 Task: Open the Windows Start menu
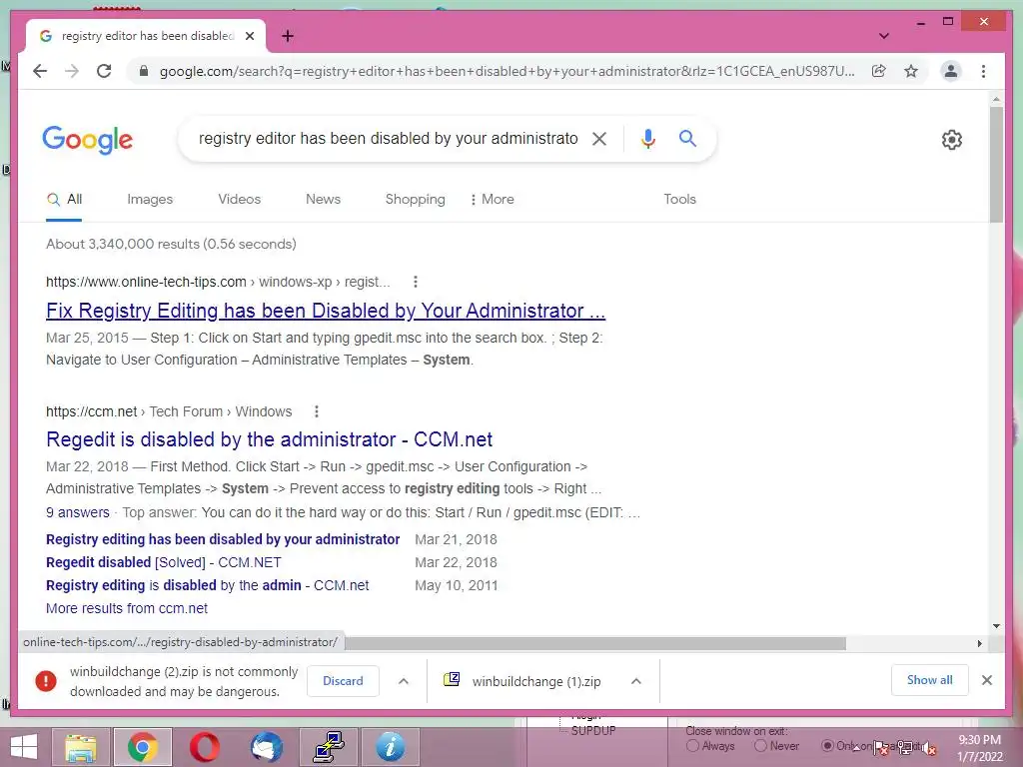[24, 747]
